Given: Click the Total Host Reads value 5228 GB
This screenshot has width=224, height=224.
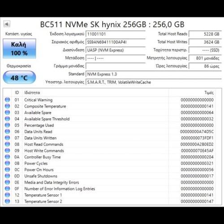Looking at the screenshot, I should pos(205,34).
